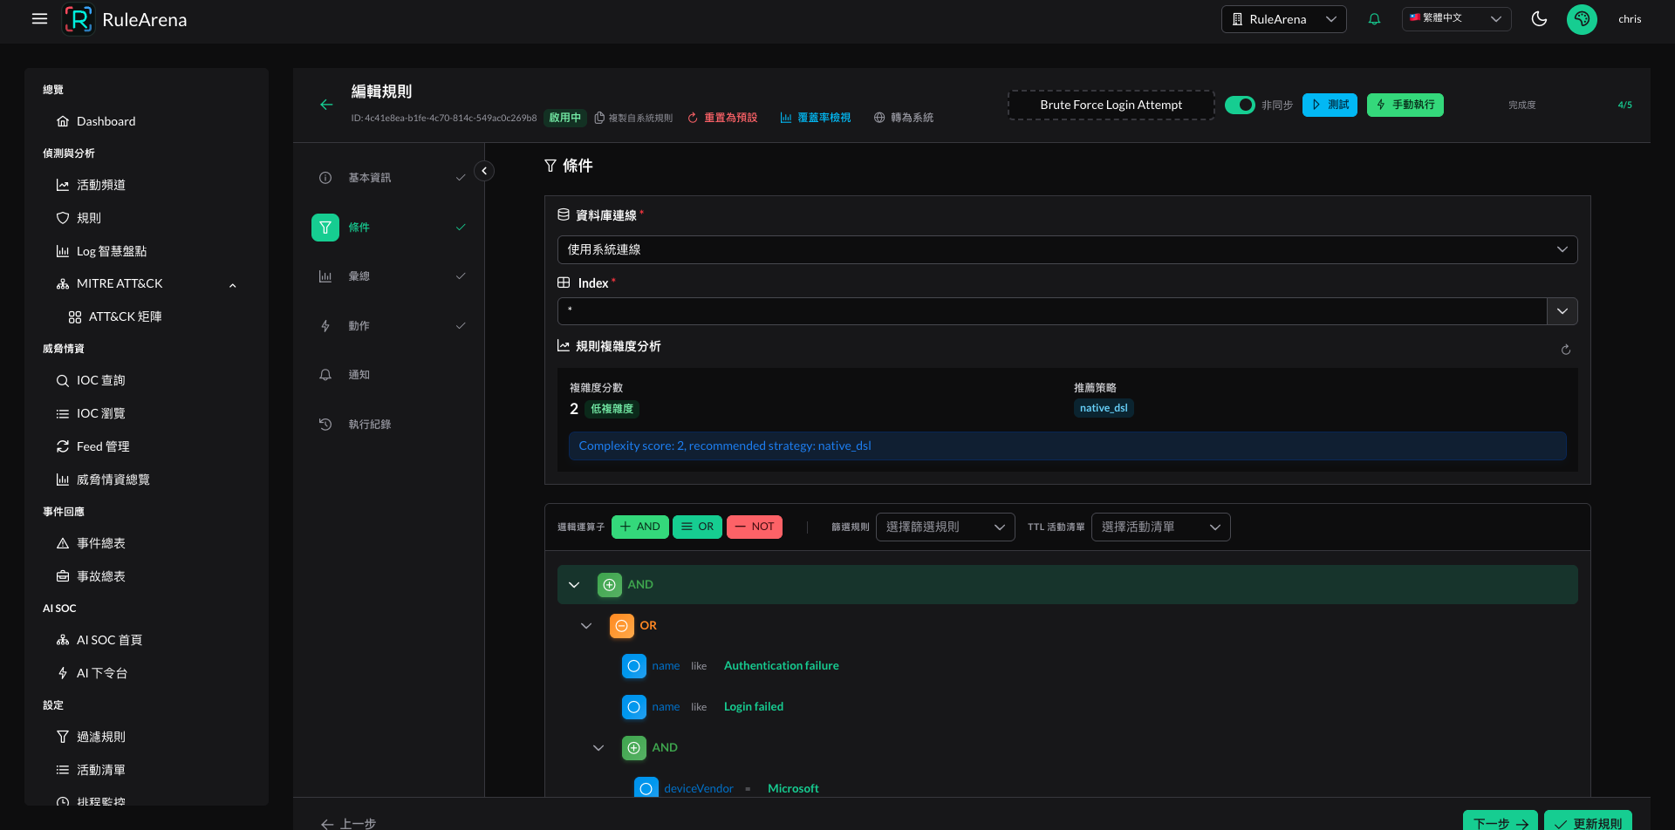Add an AND logical operator
This screenshot has width=1675, height=830.
coord(640,527)
